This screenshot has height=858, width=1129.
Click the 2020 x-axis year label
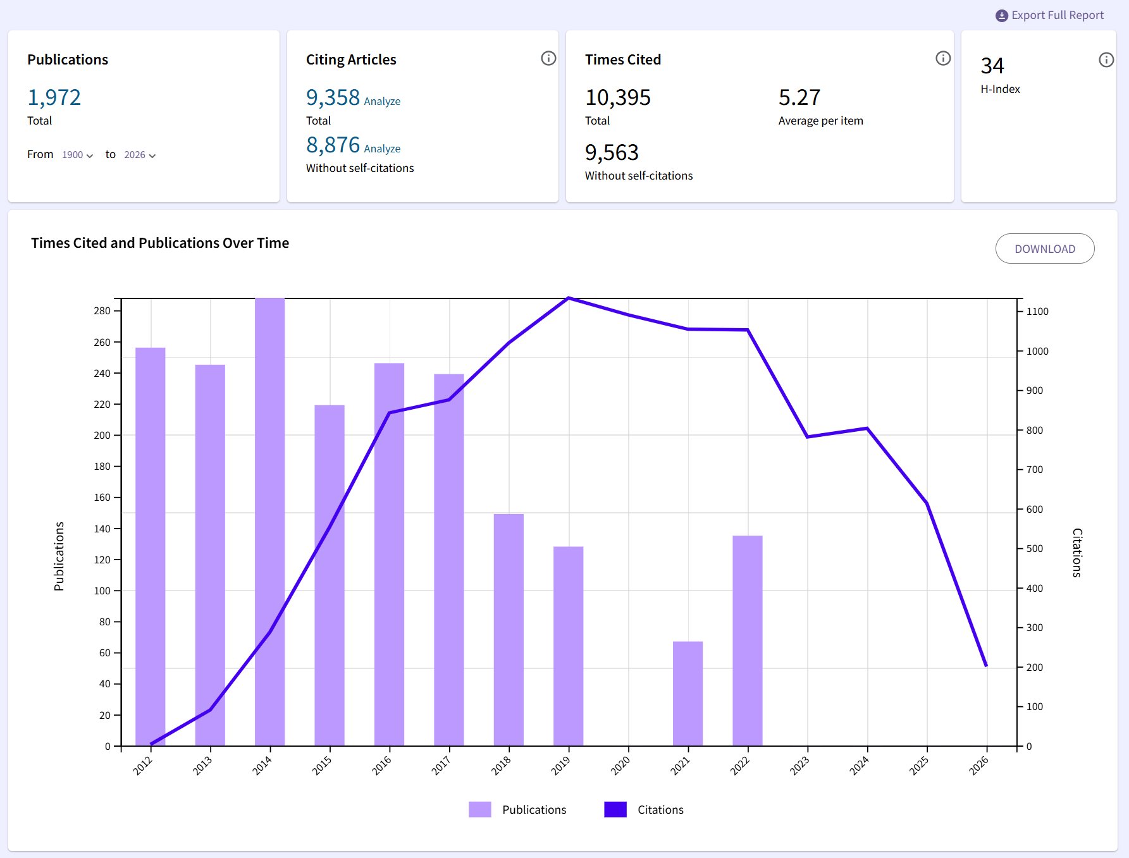(x=620, y=766)
